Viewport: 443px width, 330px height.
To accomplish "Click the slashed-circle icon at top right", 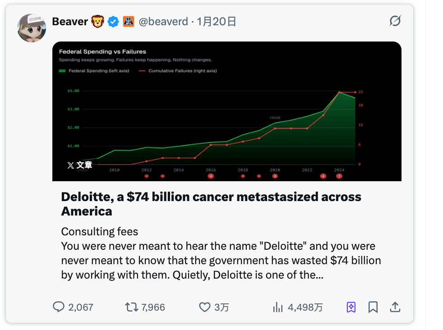I will 395,21.
